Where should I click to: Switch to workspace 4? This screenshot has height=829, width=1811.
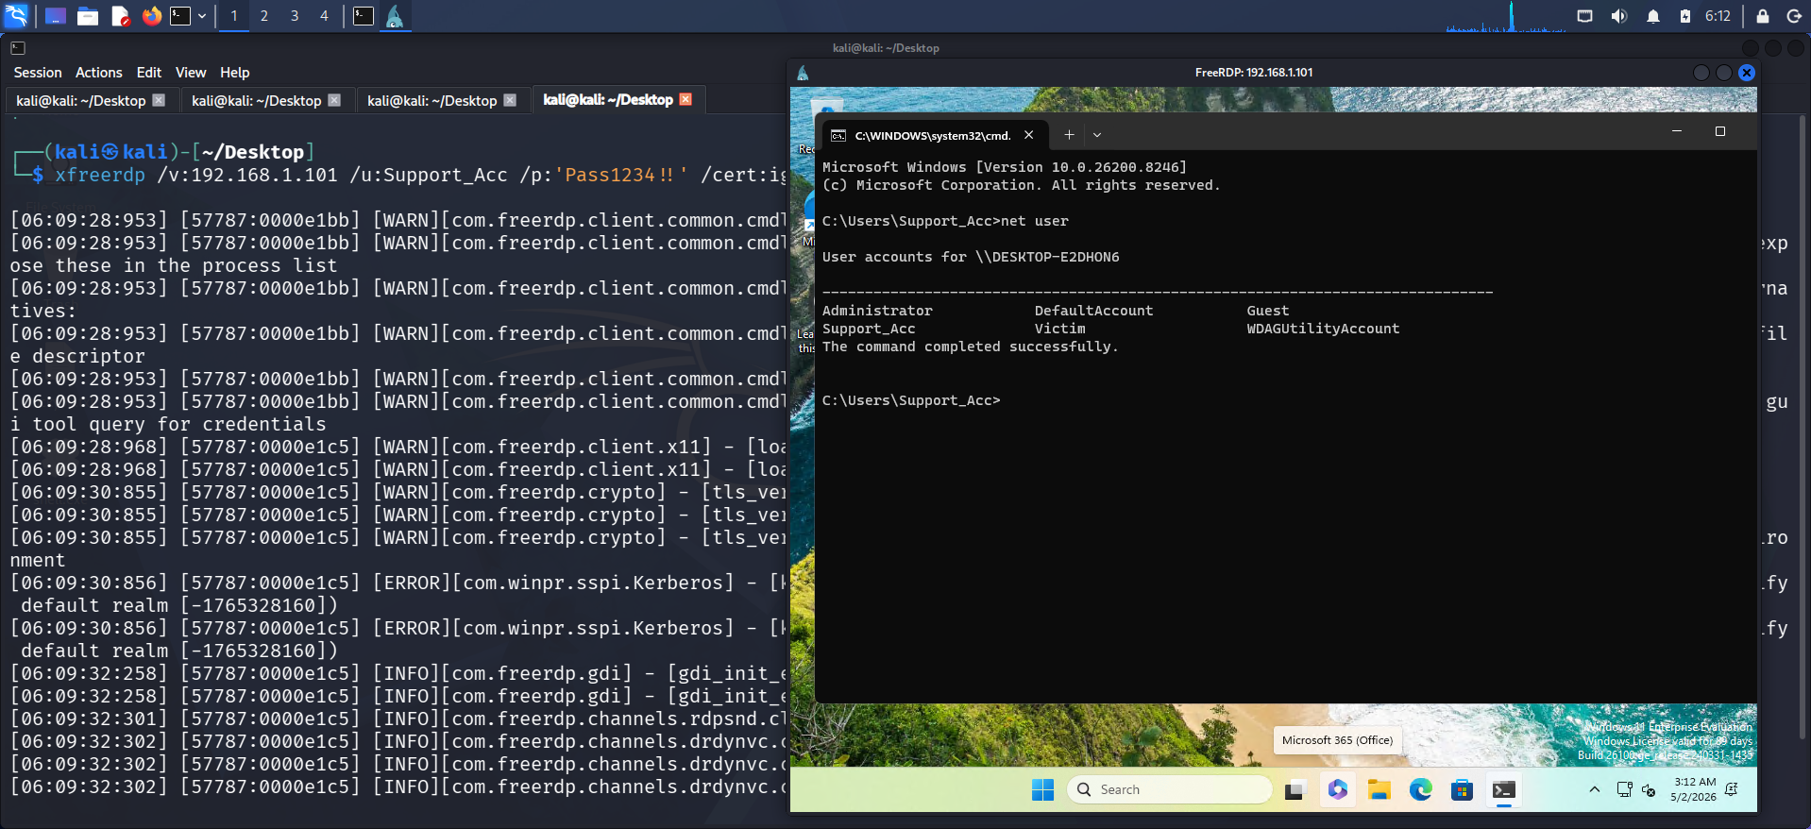click(324, 16)
